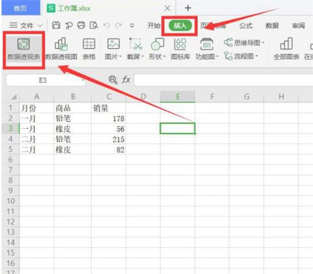The height and width of the screenshot is (274, 313).
Task: Click the print preview icon
Action: tap(93, 26)
